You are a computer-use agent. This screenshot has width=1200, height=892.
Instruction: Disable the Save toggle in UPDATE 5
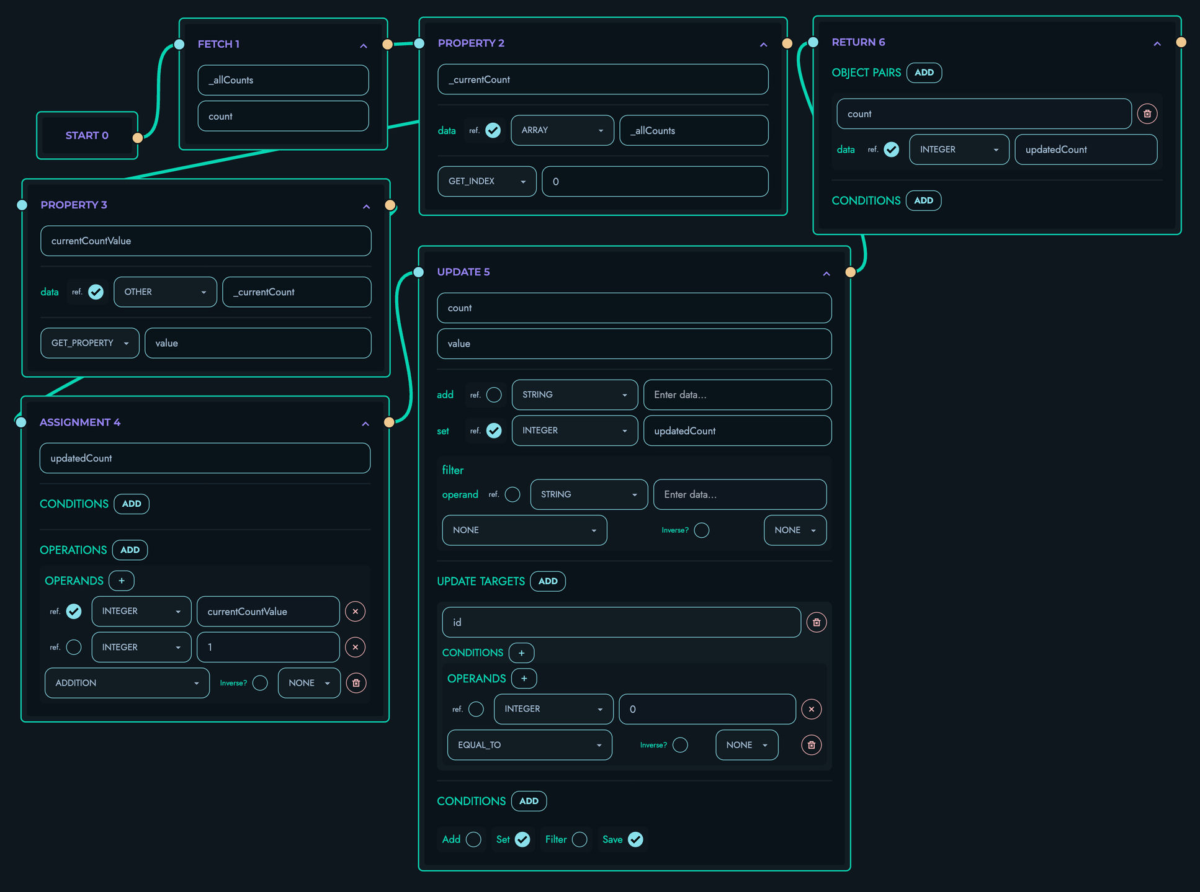(635, 839)
